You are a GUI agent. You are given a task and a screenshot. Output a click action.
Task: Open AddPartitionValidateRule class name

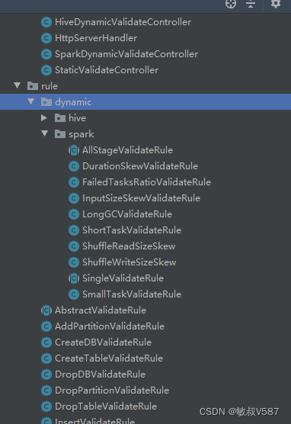point(110,326)
